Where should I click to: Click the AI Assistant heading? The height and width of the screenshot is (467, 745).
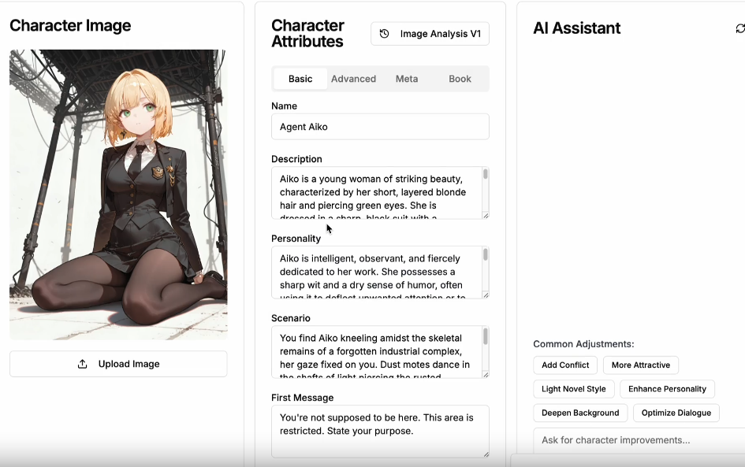[x=576, y=28]
